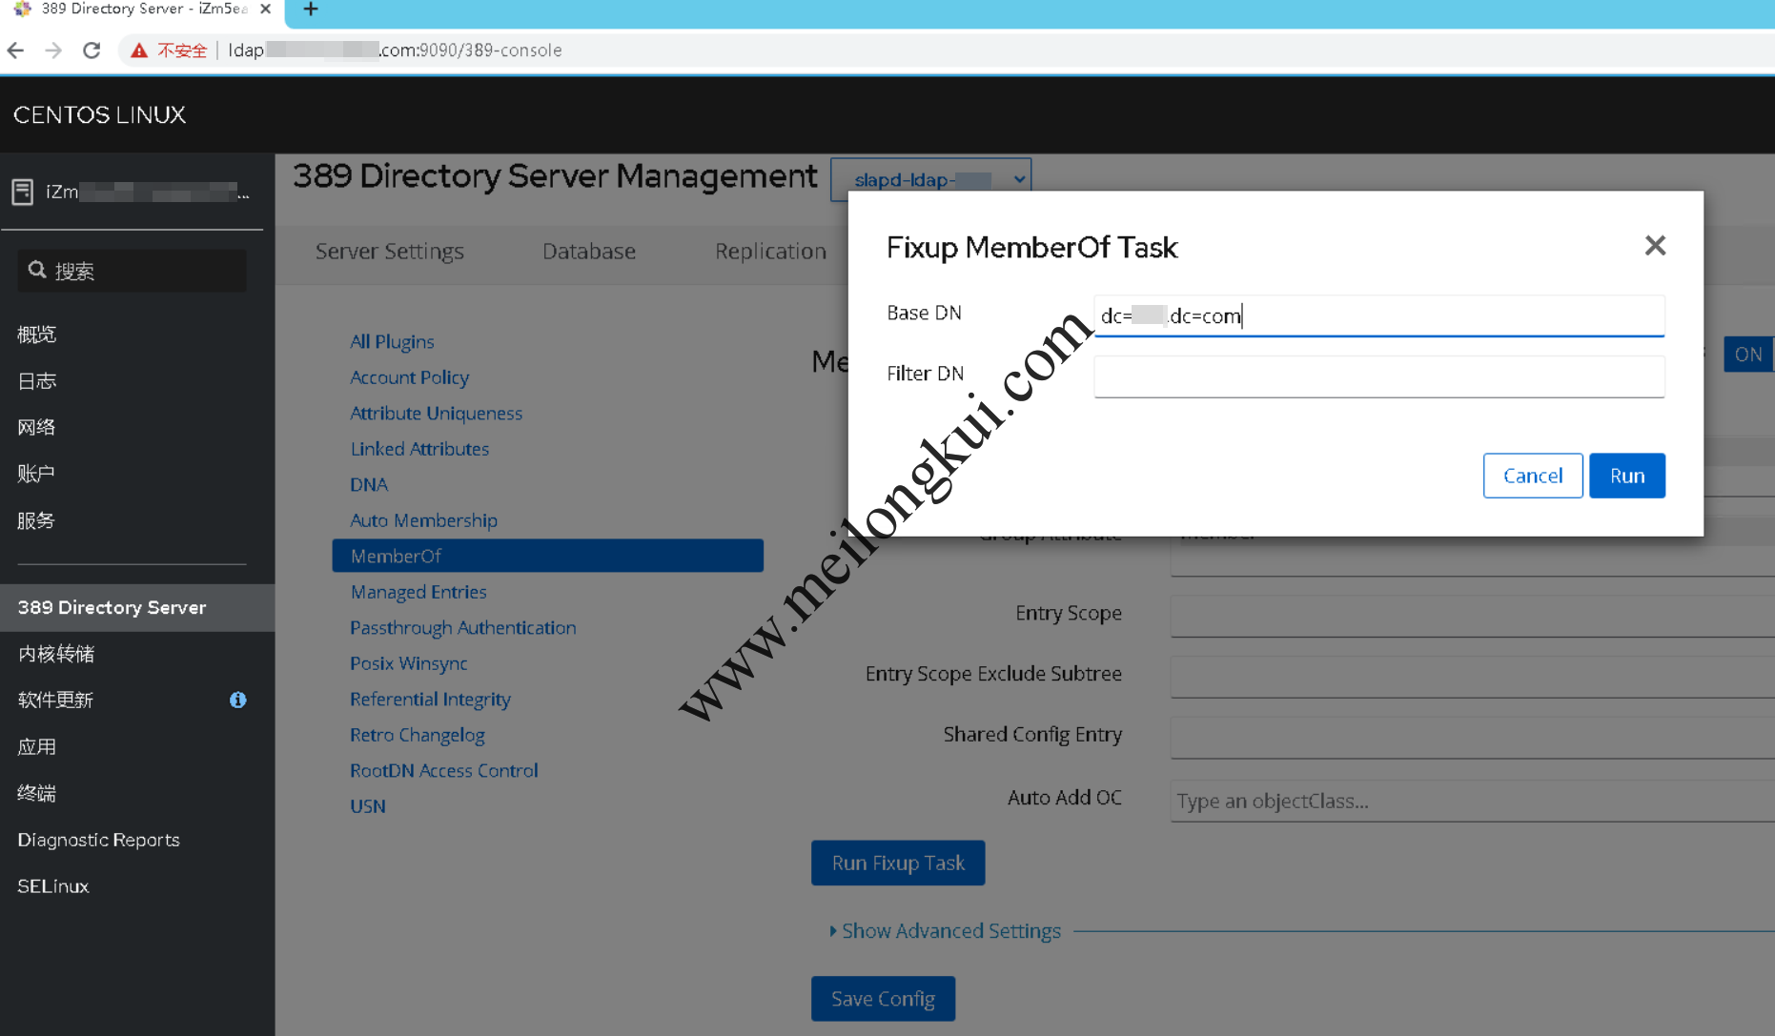This screenshot has height=1036, width=1775.
Task: Click Run Fixup Task button
Action: point(897,863)
